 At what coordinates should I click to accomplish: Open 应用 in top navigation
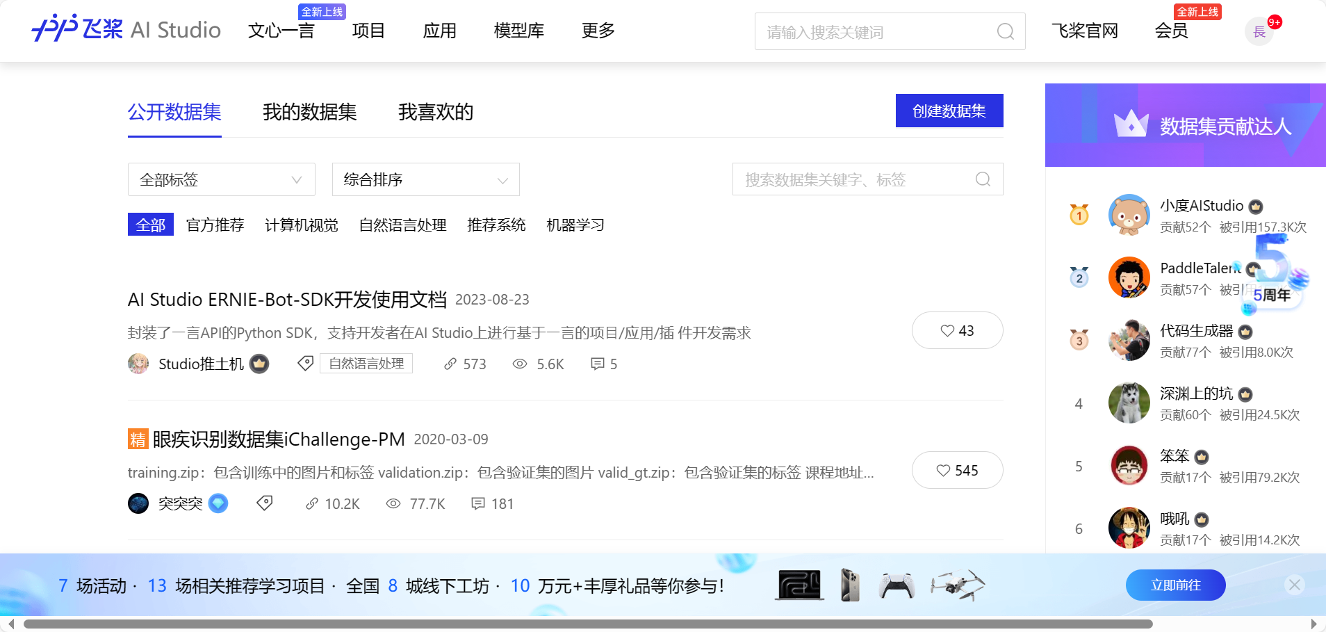[x=439, y=31]
